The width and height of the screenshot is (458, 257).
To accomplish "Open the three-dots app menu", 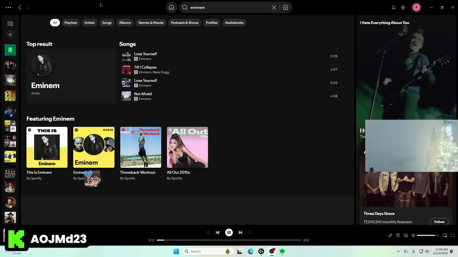I will [x=8, y=7].
